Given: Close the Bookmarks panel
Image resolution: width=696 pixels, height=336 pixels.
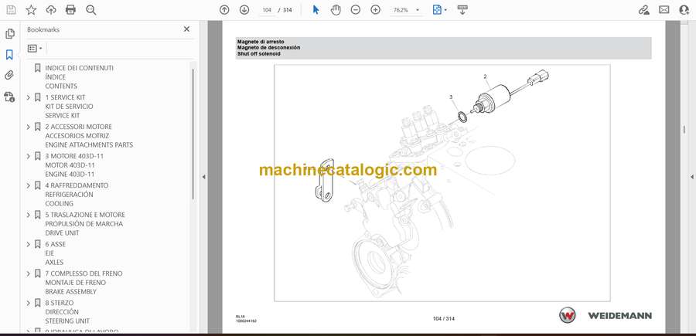Looking at the screenshot, I should tap(186, 29).
